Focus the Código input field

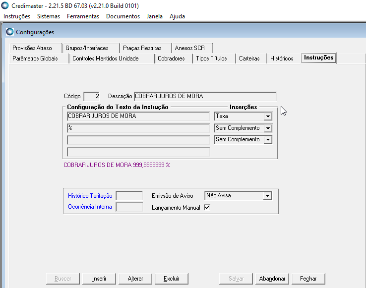point(92,96)
